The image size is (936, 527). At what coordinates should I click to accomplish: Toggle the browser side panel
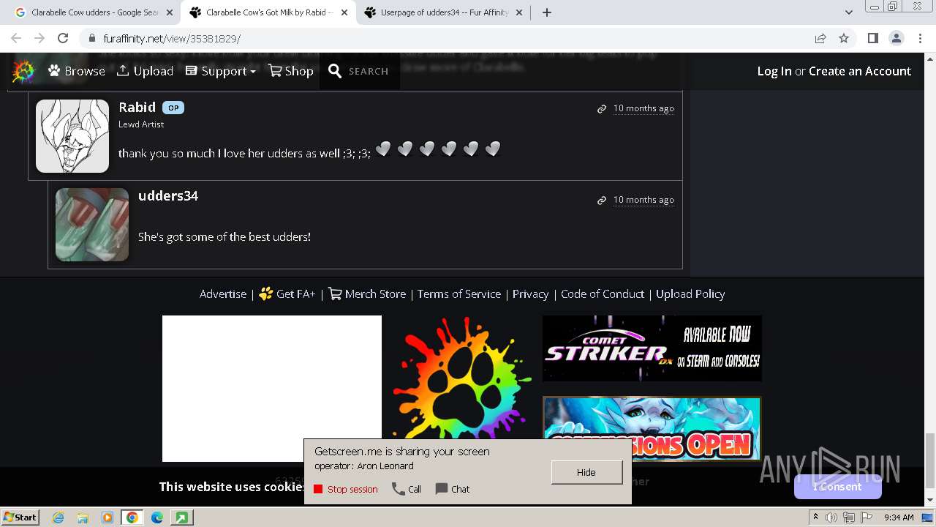point(872,38)
